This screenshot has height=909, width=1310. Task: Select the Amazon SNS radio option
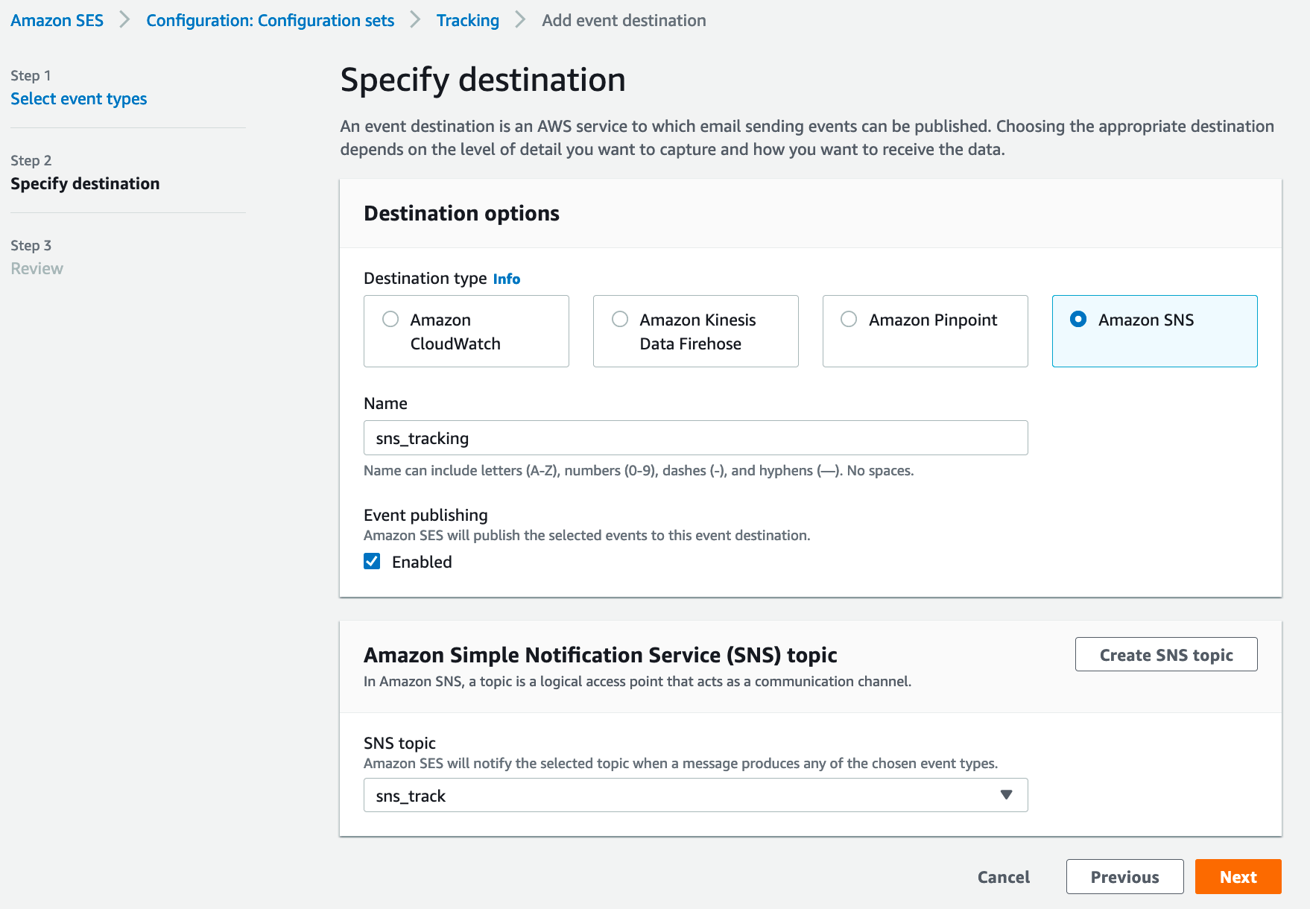(1154, 331)
